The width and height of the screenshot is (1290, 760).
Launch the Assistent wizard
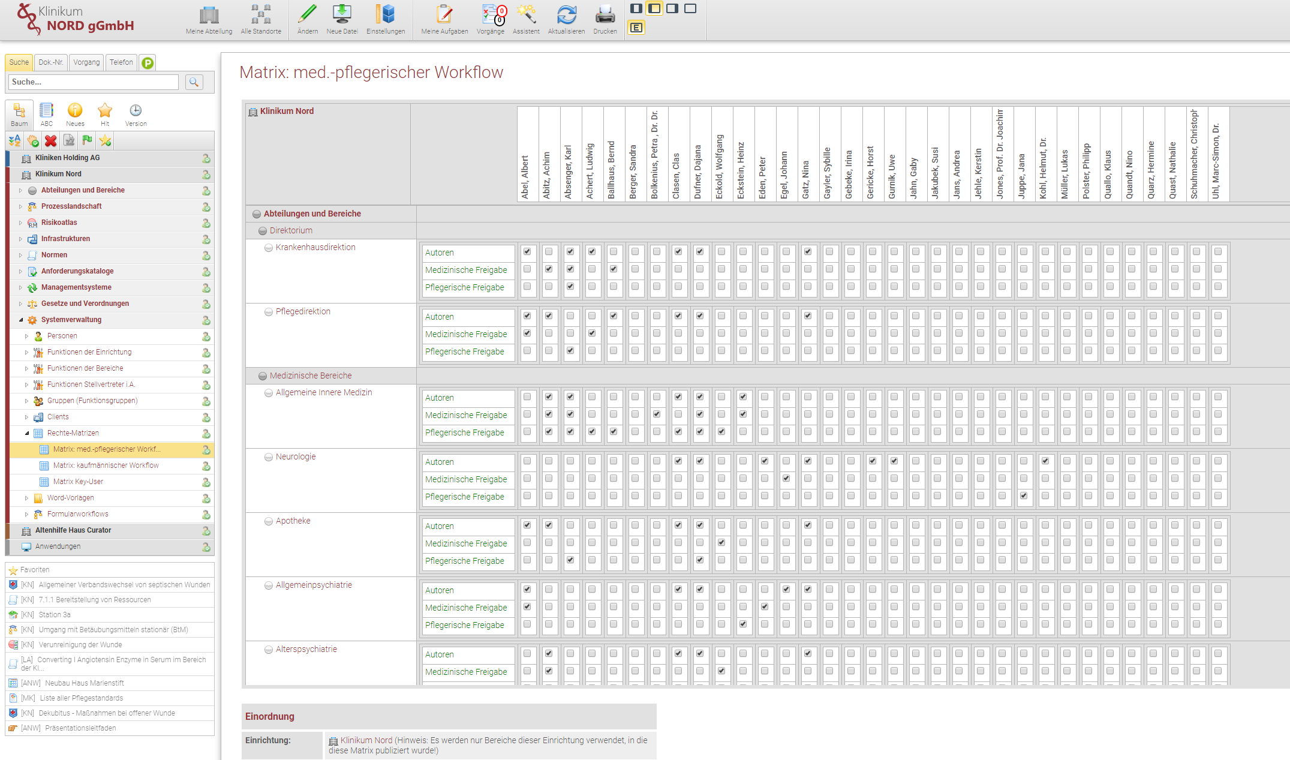[526, 20]
